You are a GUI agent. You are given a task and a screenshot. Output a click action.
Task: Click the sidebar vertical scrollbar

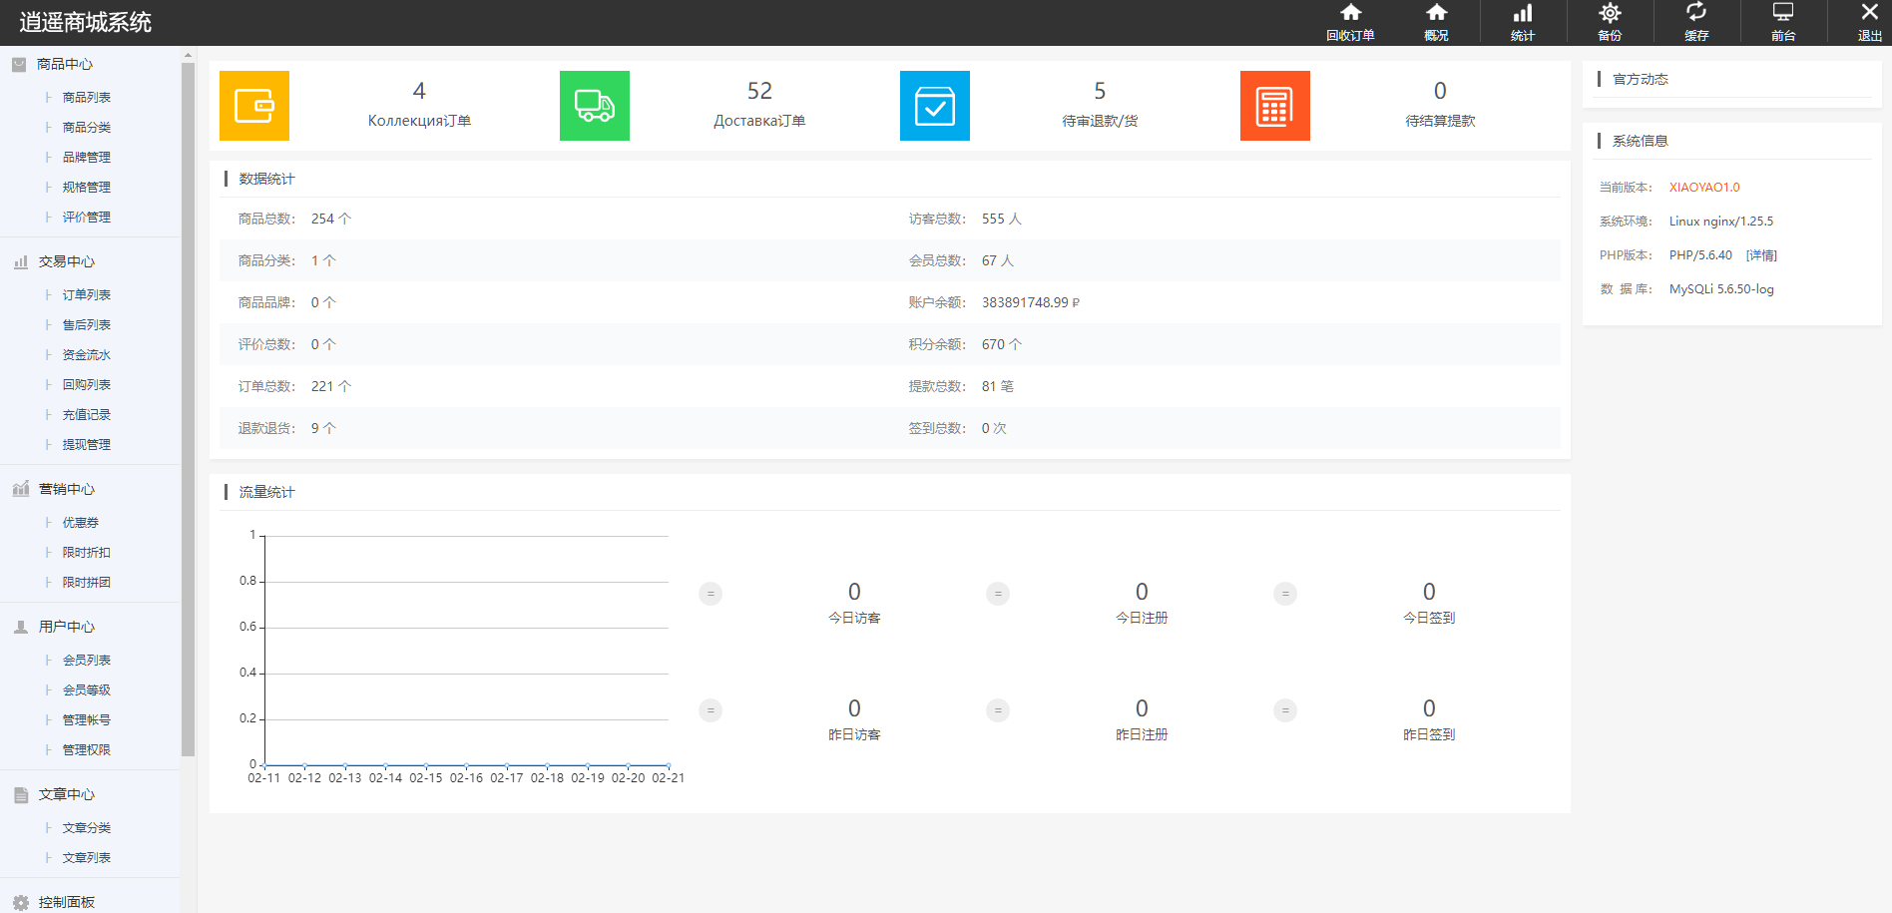188,399
